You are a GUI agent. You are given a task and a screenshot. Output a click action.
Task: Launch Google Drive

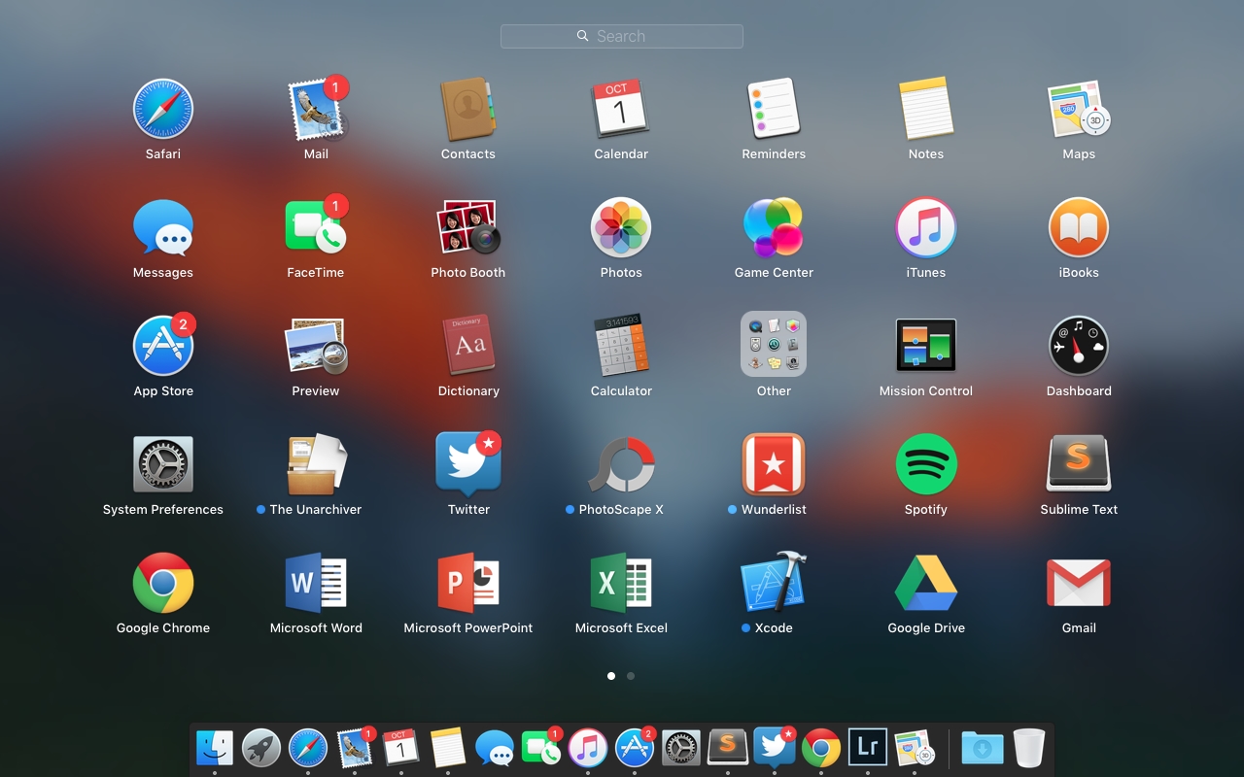pyautogui.click(x=926, y=584)
